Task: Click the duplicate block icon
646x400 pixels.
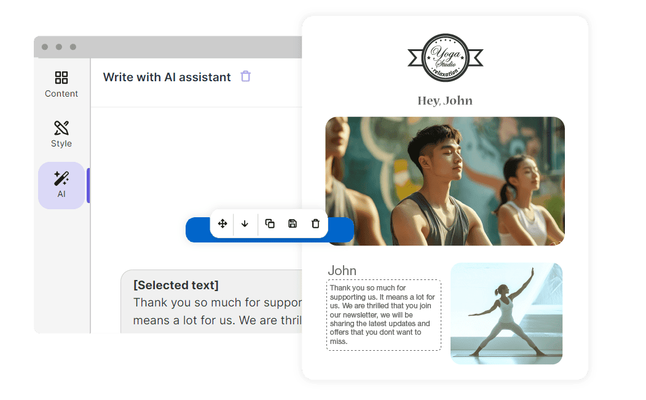Action: pyautogui.click(x=270, y=223)
